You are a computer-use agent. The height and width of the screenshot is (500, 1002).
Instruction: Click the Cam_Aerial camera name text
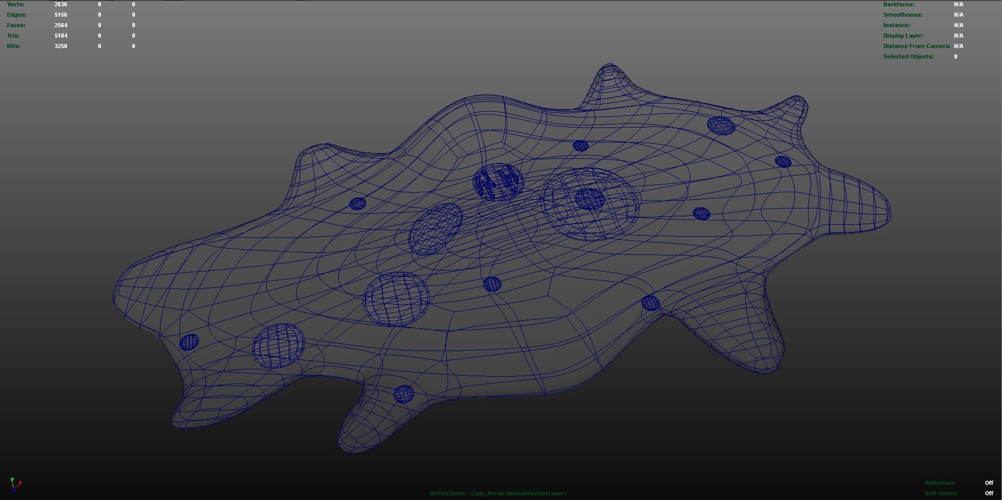pos(487,493)
